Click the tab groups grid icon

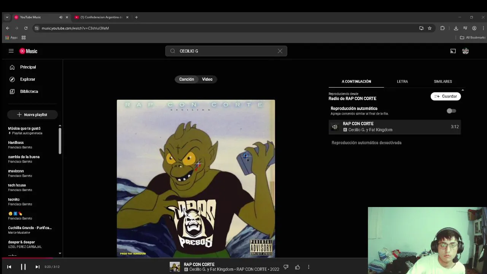tap(24, 38)
